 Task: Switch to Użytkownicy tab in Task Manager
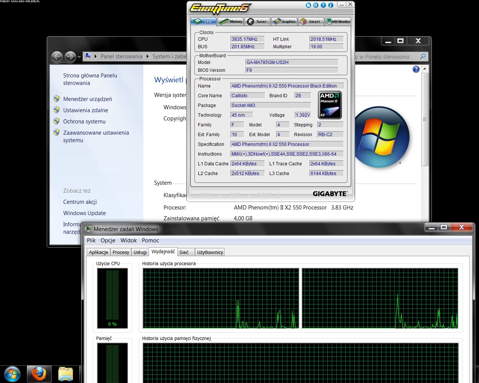210,252
